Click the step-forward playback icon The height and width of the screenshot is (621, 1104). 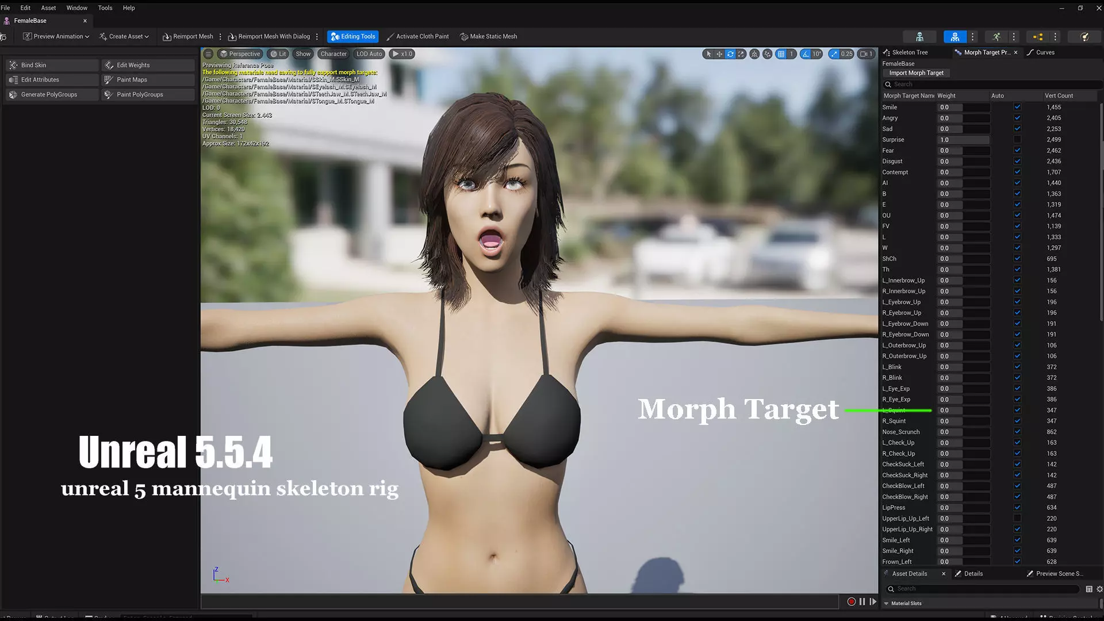tap(873, 601)
